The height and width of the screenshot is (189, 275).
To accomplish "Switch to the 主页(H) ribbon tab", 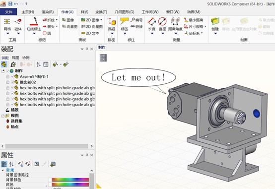I will click(x=28, y=12).
